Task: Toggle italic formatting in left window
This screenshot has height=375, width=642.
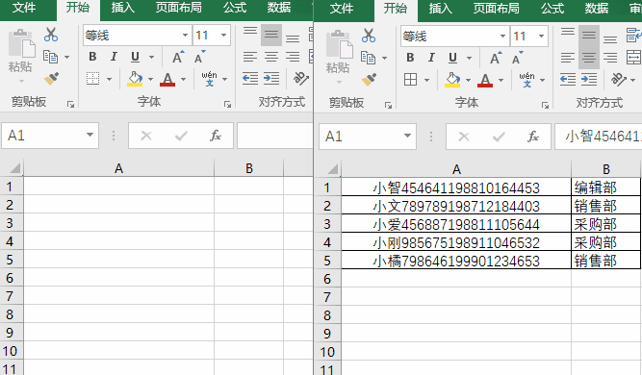Action: (x=114, y=57)
